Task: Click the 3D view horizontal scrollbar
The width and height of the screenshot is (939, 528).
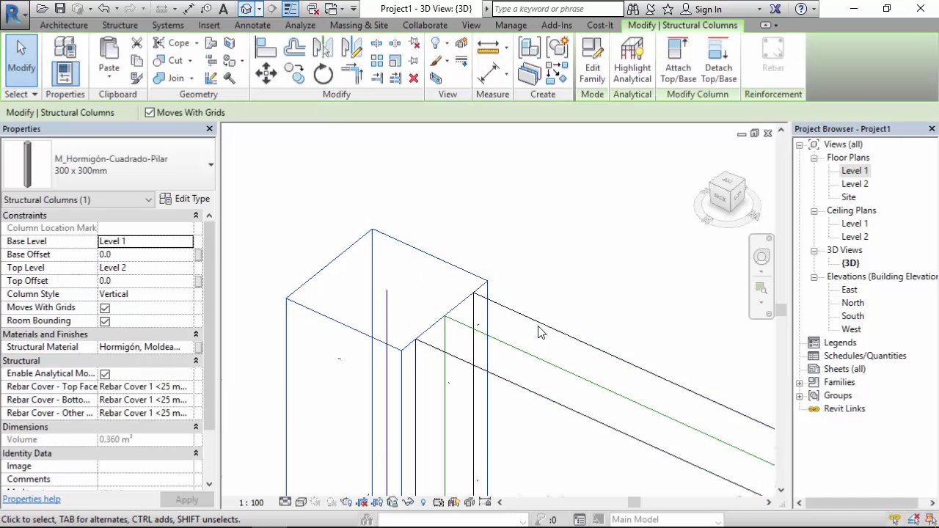Action: click(x=634, y=502)
